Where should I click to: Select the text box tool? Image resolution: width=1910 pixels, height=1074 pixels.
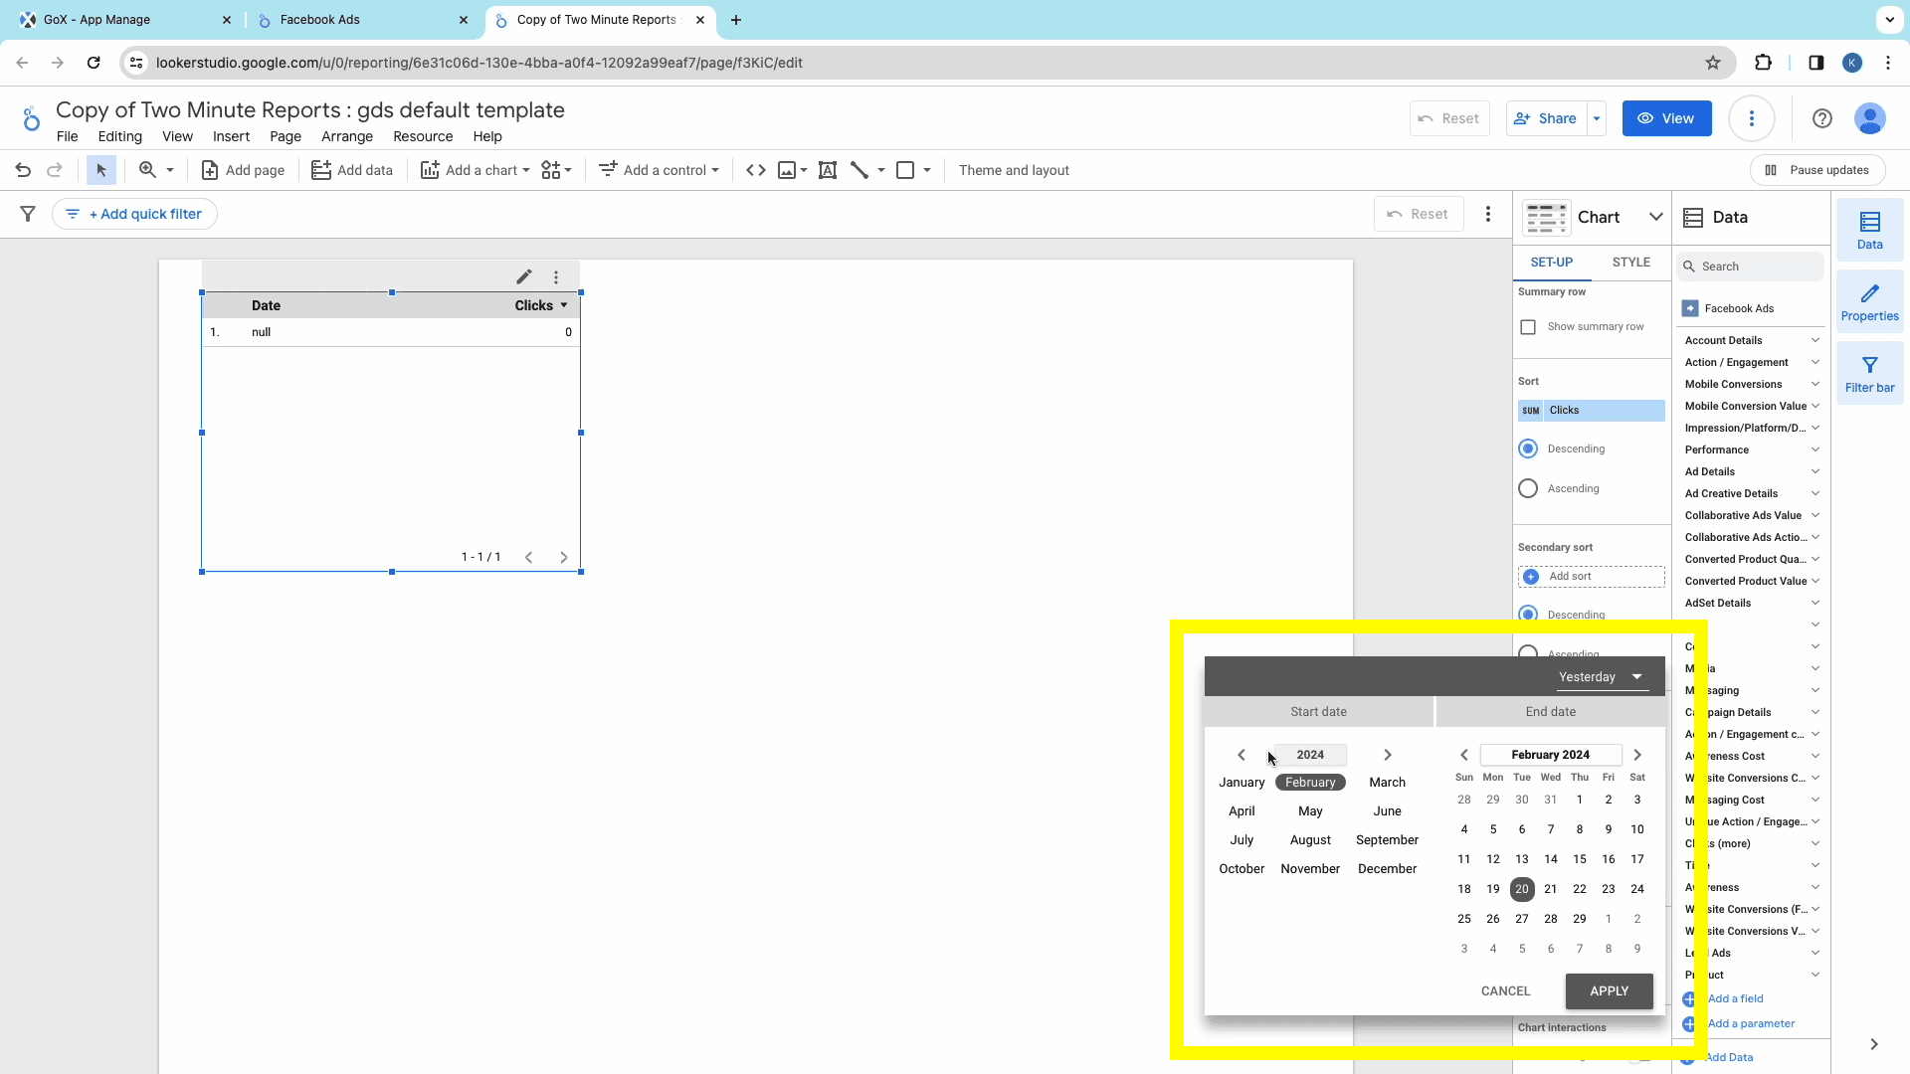pos(827,170)
